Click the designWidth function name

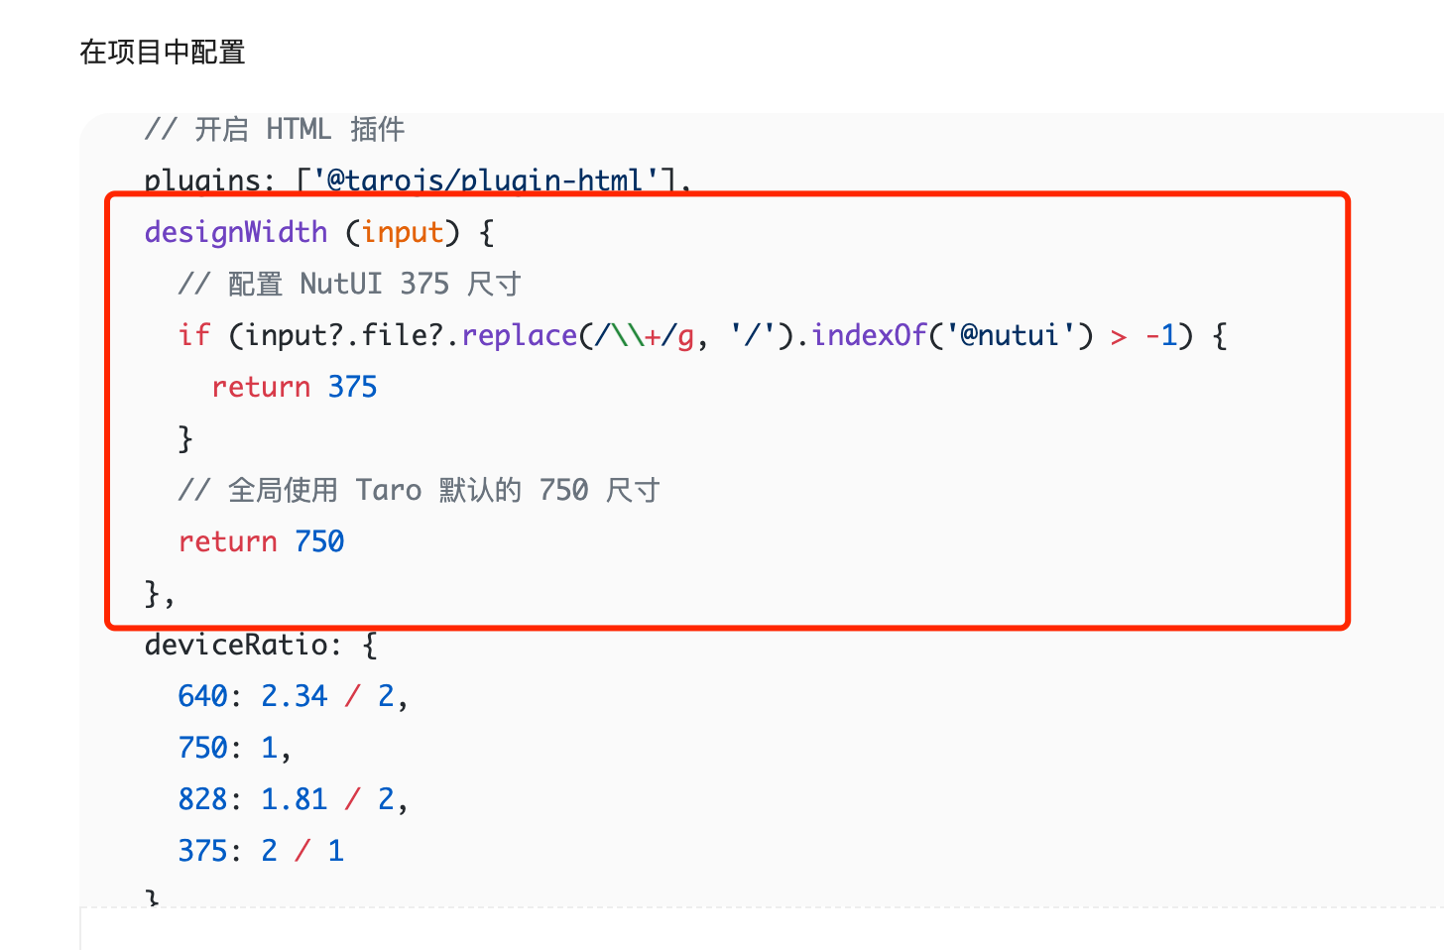coord(236,232)
